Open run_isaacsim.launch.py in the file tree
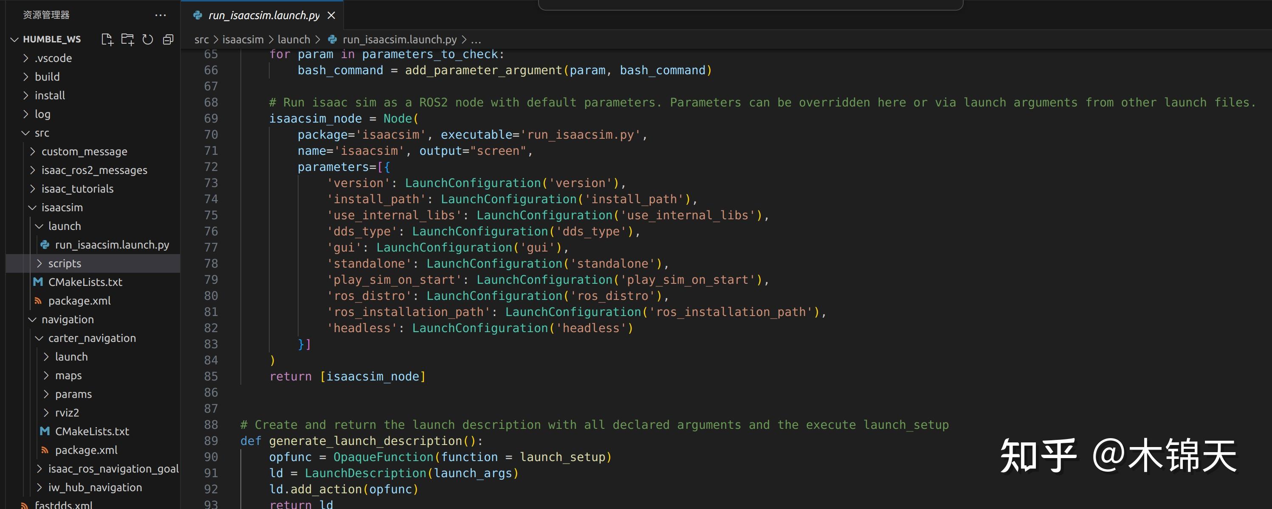 coord(112,245)
